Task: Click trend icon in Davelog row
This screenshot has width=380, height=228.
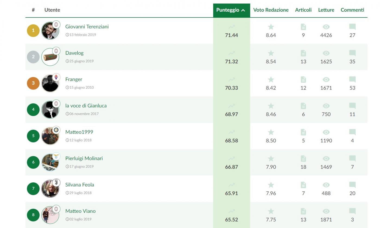Action: click(x=232, y=53)
